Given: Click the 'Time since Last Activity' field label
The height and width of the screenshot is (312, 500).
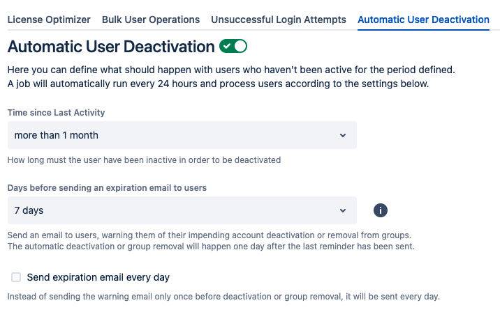Looking at the screenshot, I should [x=56, y=113].
